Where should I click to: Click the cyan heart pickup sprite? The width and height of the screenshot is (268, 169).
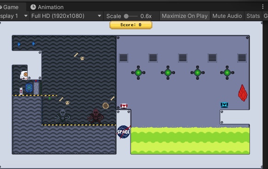224,105
